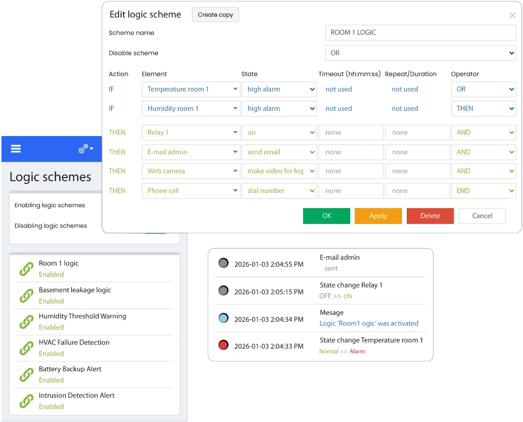Click the Create copy button
523x422 pixels.
click(215, 15)
